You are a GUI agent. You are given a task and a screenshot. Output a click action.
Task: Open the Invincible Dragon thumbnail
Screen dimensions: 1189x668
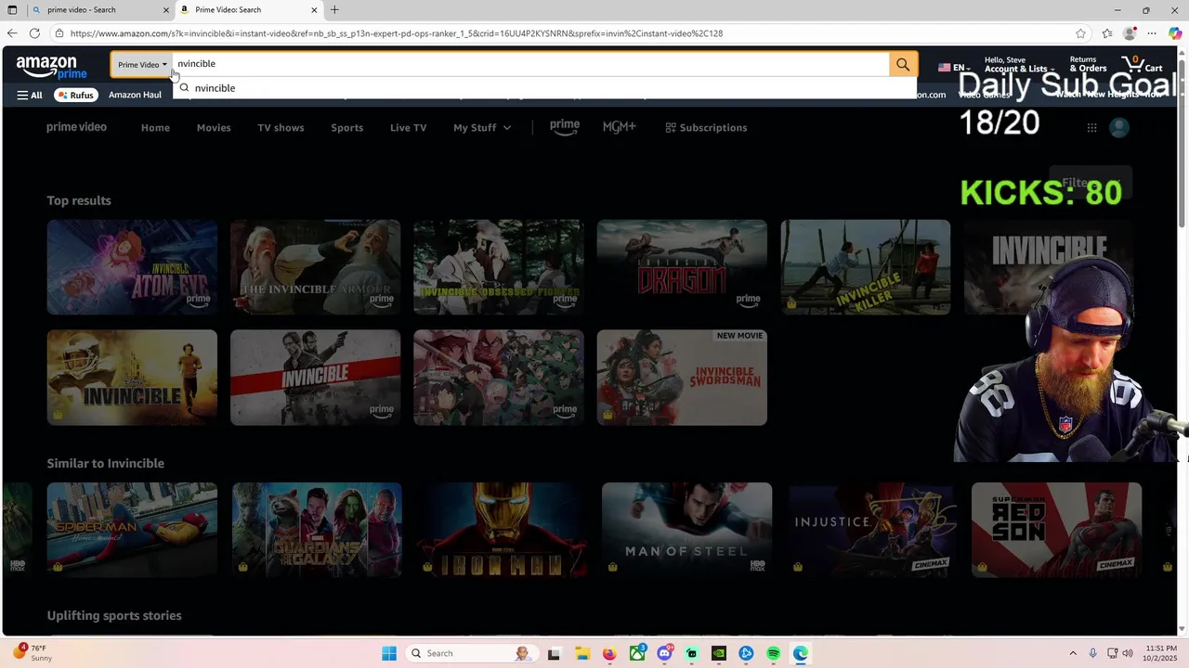click(682, 267)
